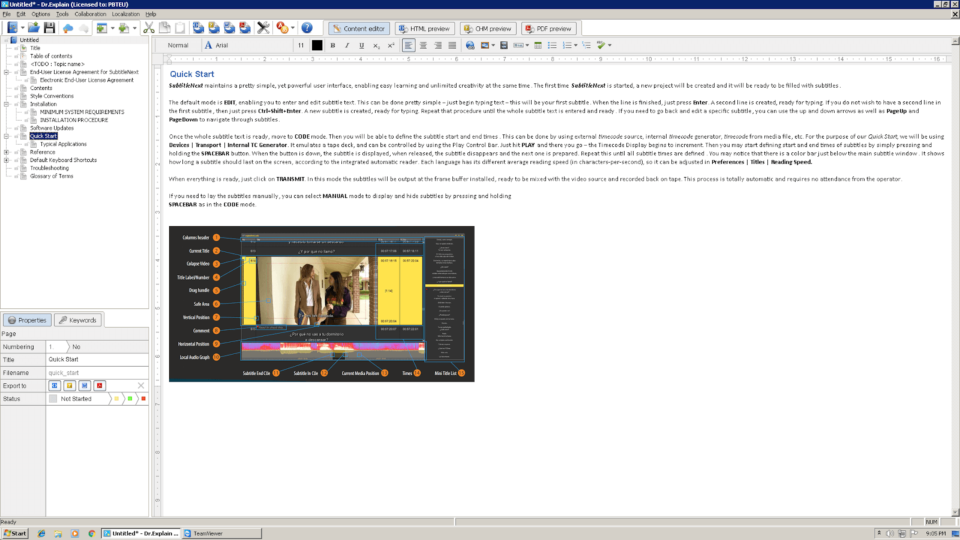The image size is (960, 540).
Task: Click the Cut scissors icon
Action: pyautogui.click(x=149, y=28)
